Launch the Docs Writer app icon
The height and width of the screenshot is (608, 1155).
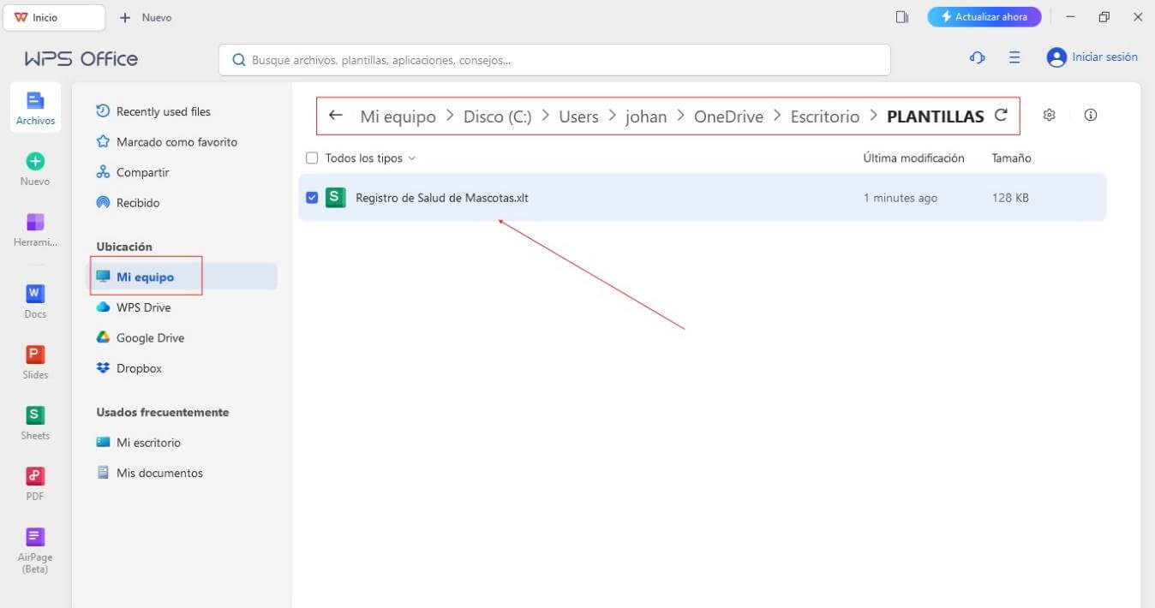click(x=35, y=294)
